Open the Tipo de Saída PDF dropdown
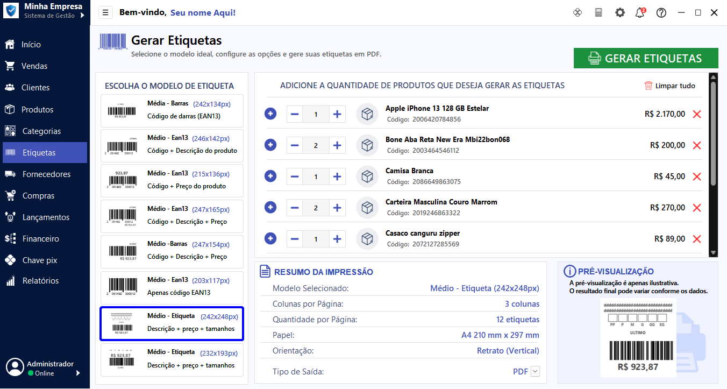Viewport: 727px width, 389px height. (535, 371)
